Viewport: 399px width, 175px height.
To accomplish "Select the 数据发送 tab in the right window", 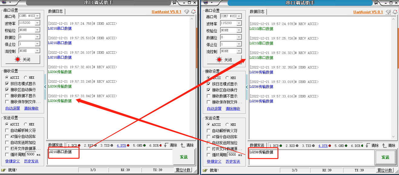I will [258, 145].
